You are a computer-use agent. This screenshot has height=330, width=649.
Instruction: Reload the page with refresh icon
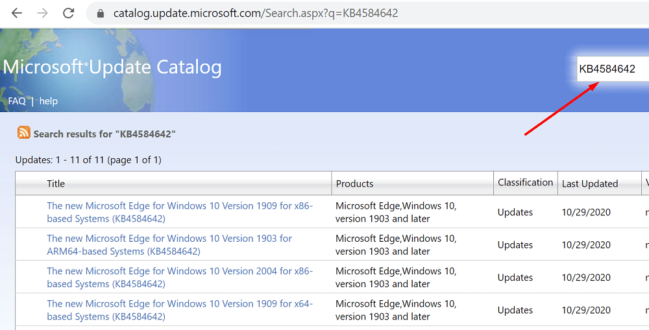point(68,13)
